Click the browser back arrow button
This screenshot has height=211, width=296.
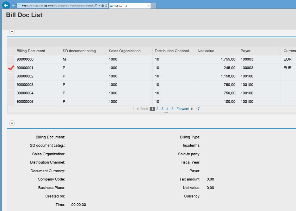click(x=6, y=6)
